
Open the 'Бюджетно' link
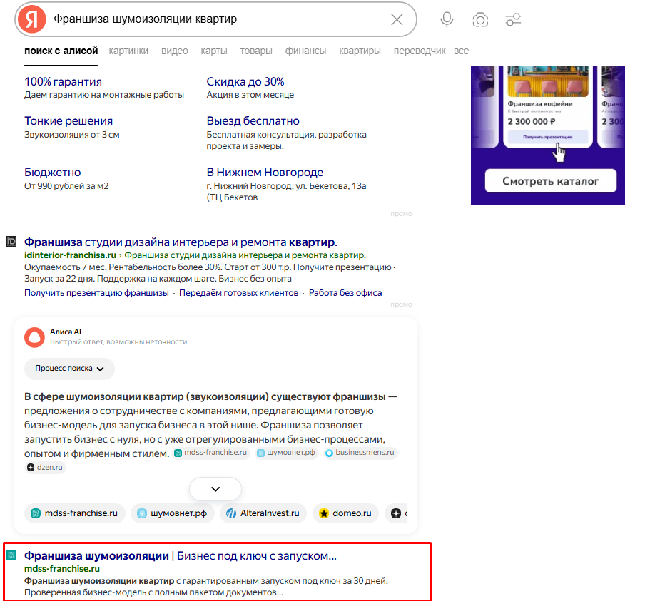point(53,173)
